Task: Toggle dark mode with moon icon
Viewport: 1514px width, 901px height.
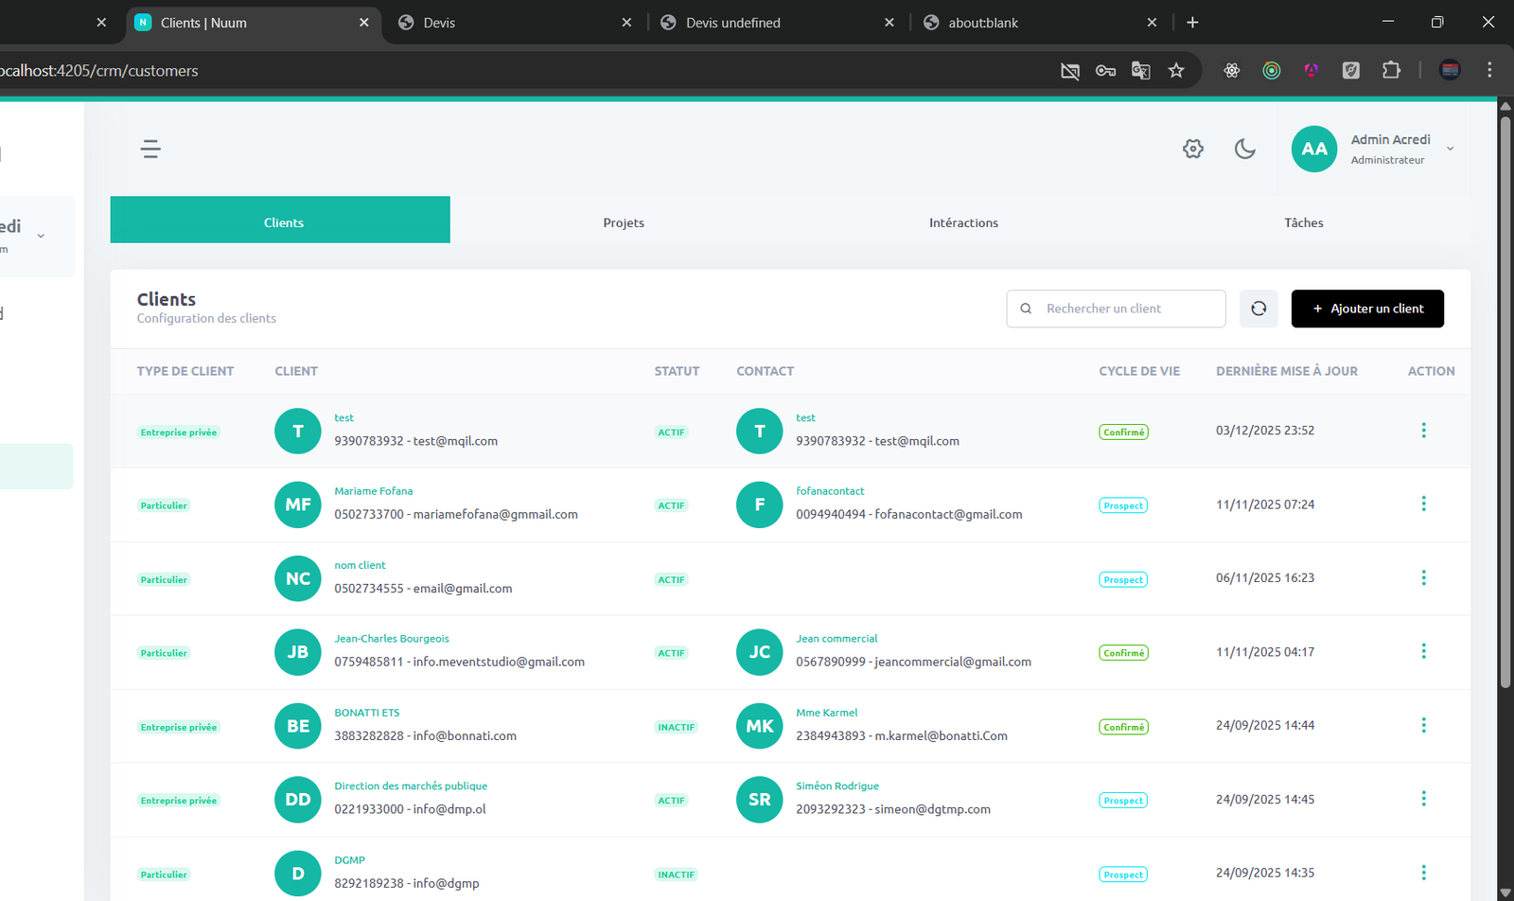Action: (x=1244, y=149)
